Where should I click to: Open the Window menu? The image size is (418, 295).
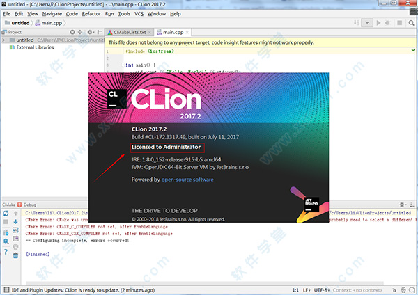[157, 14]
